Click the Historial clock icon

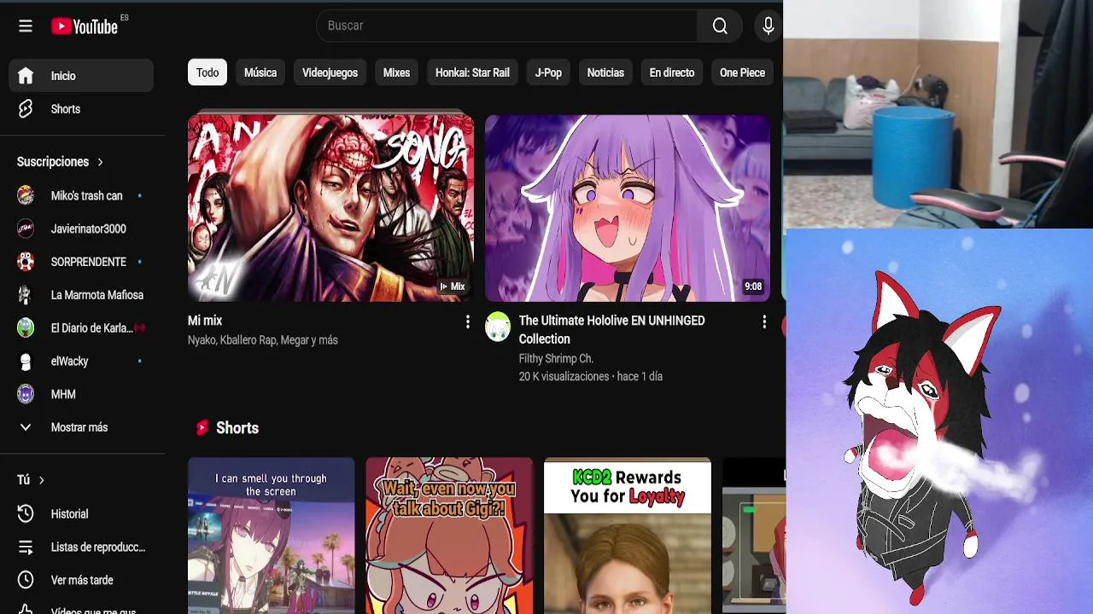pos(26,514)
